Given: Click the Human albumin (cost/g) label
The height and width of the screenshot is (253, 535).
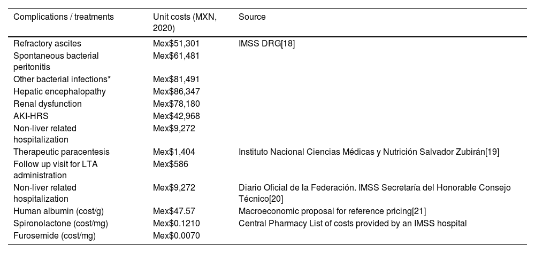Looking at the screenshot, I should coord(55,211).
